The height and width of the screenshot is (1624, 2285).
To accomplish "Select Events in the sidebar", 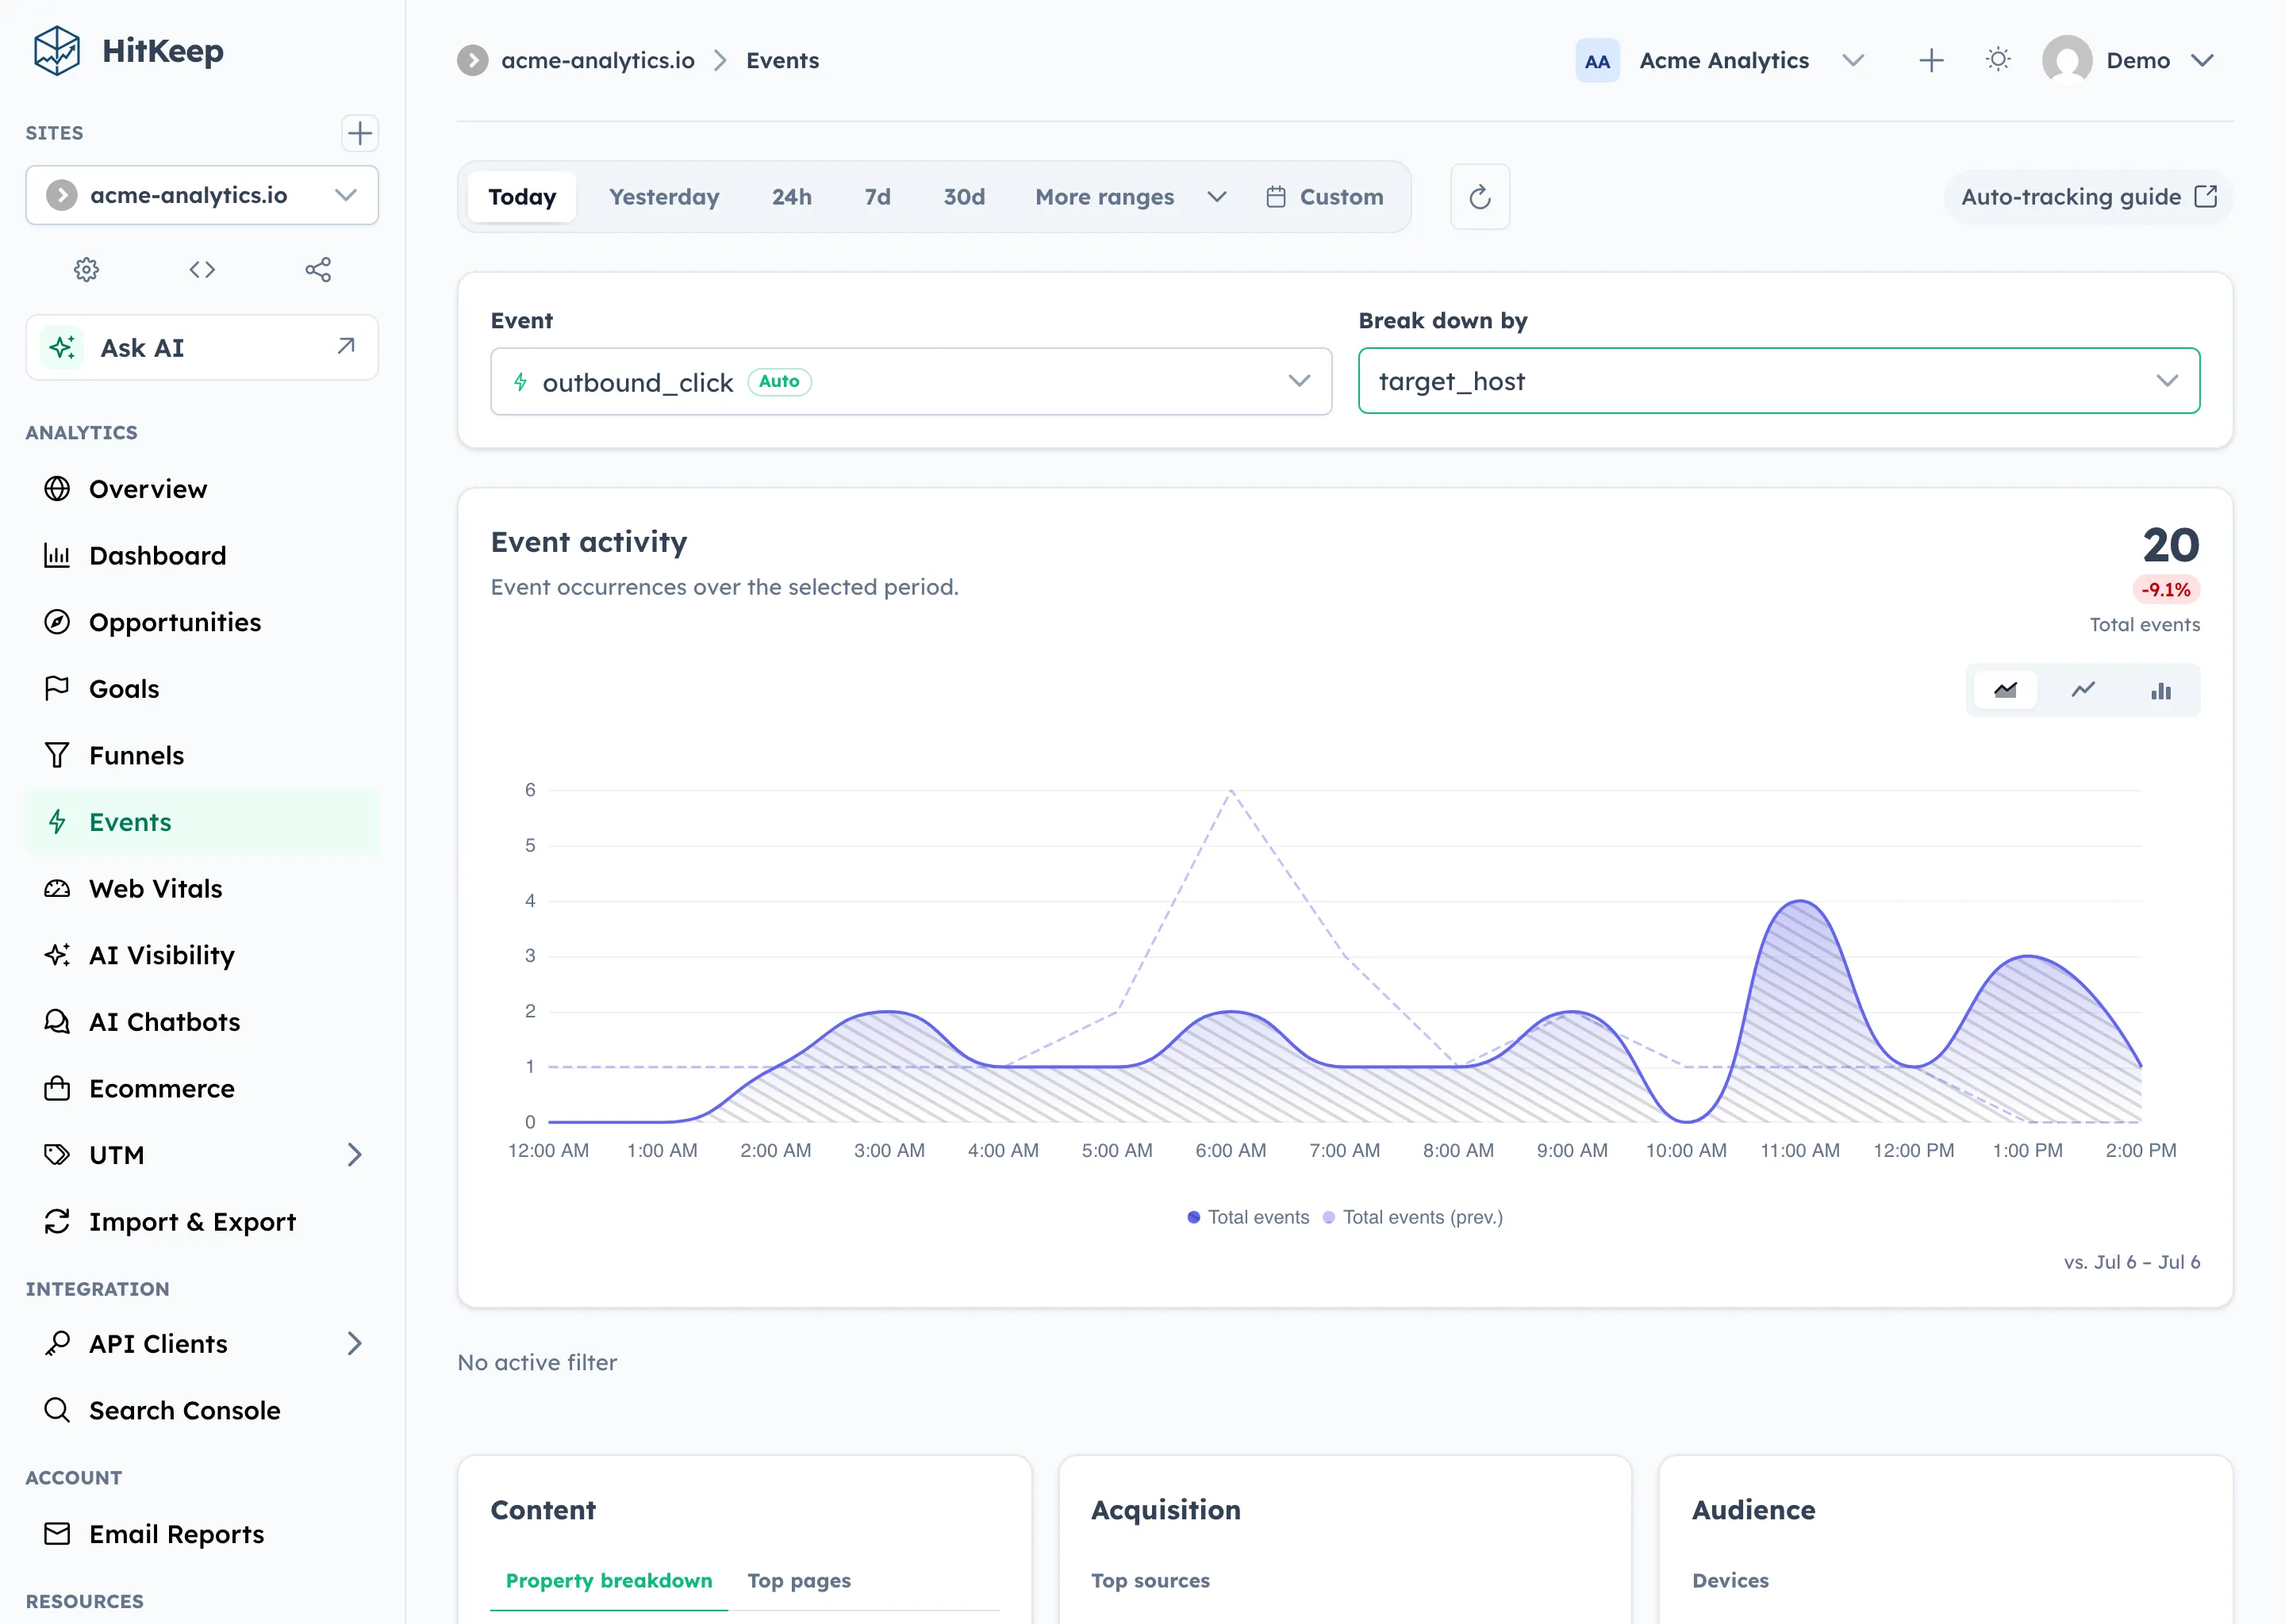I will pyautogui.click(x=202, y=822).
